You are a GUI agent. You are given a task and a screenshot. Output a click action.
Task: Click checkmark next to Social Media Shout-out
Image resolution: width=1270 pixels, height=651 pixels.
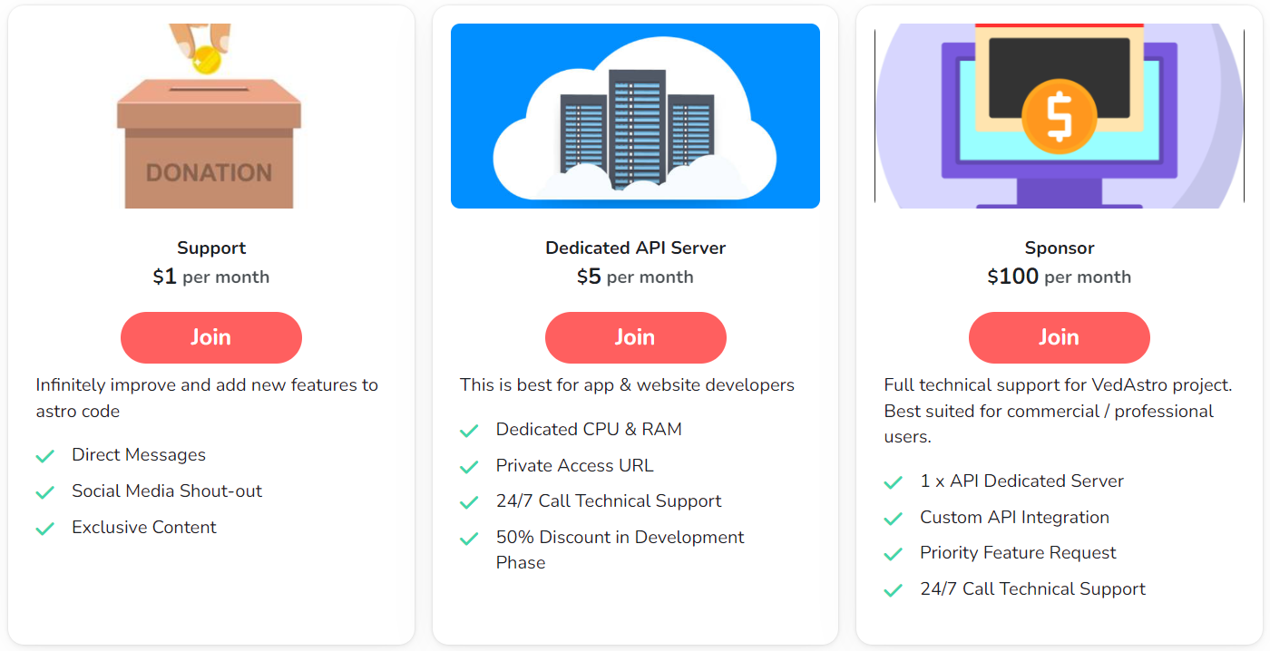pyautogui.click(x=45, y=492)
